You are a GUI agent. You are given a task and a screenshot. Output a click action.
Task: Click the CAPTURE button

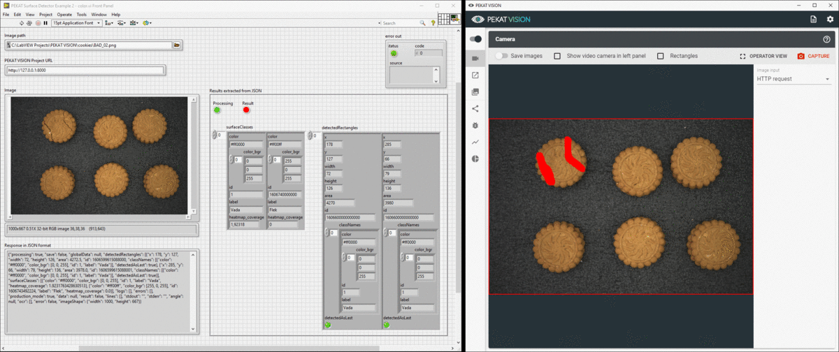814,56
